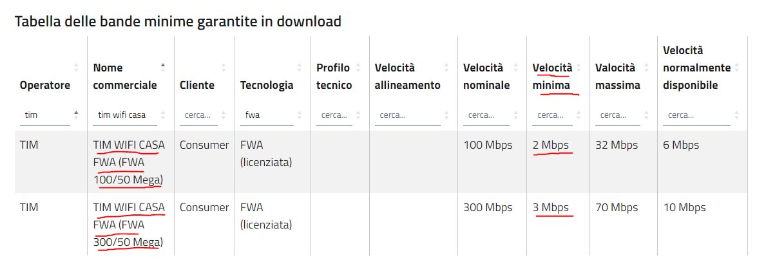The width and height of the screenshot is (757, 271).
Task: Sort by Nome commerciale using its arrow icon
Action: [x=163, y=68]
